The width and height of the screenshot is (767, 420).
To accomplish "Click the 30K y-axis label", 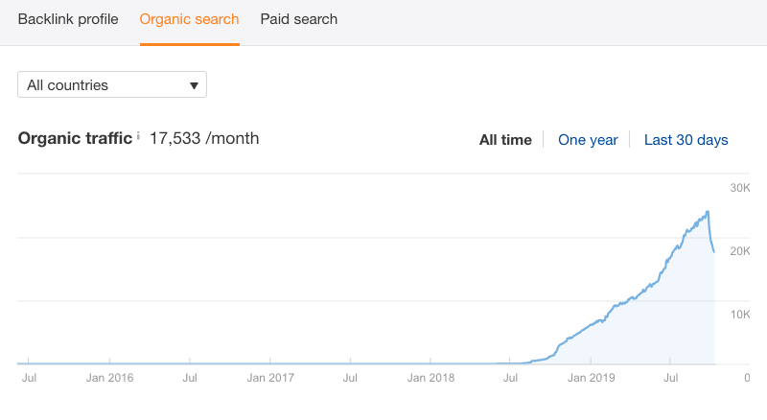I will (x=739, y=187).
